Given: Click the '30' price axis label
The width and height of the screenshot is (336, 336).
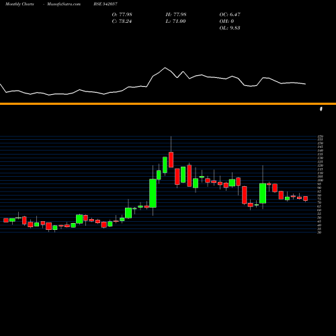Looking at the screenshot, I should [x=319, y=233].
